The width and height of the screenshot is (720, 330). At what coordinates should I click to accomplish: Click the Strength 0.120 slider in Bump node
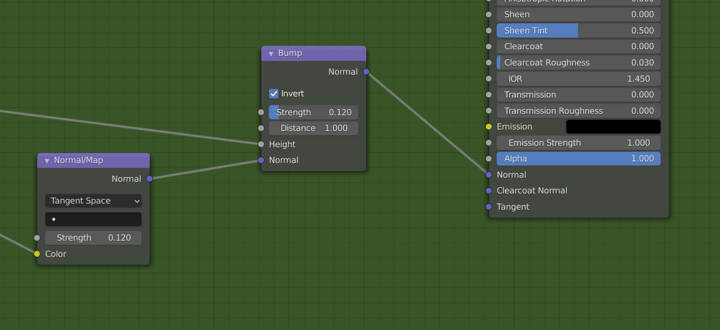314,112
